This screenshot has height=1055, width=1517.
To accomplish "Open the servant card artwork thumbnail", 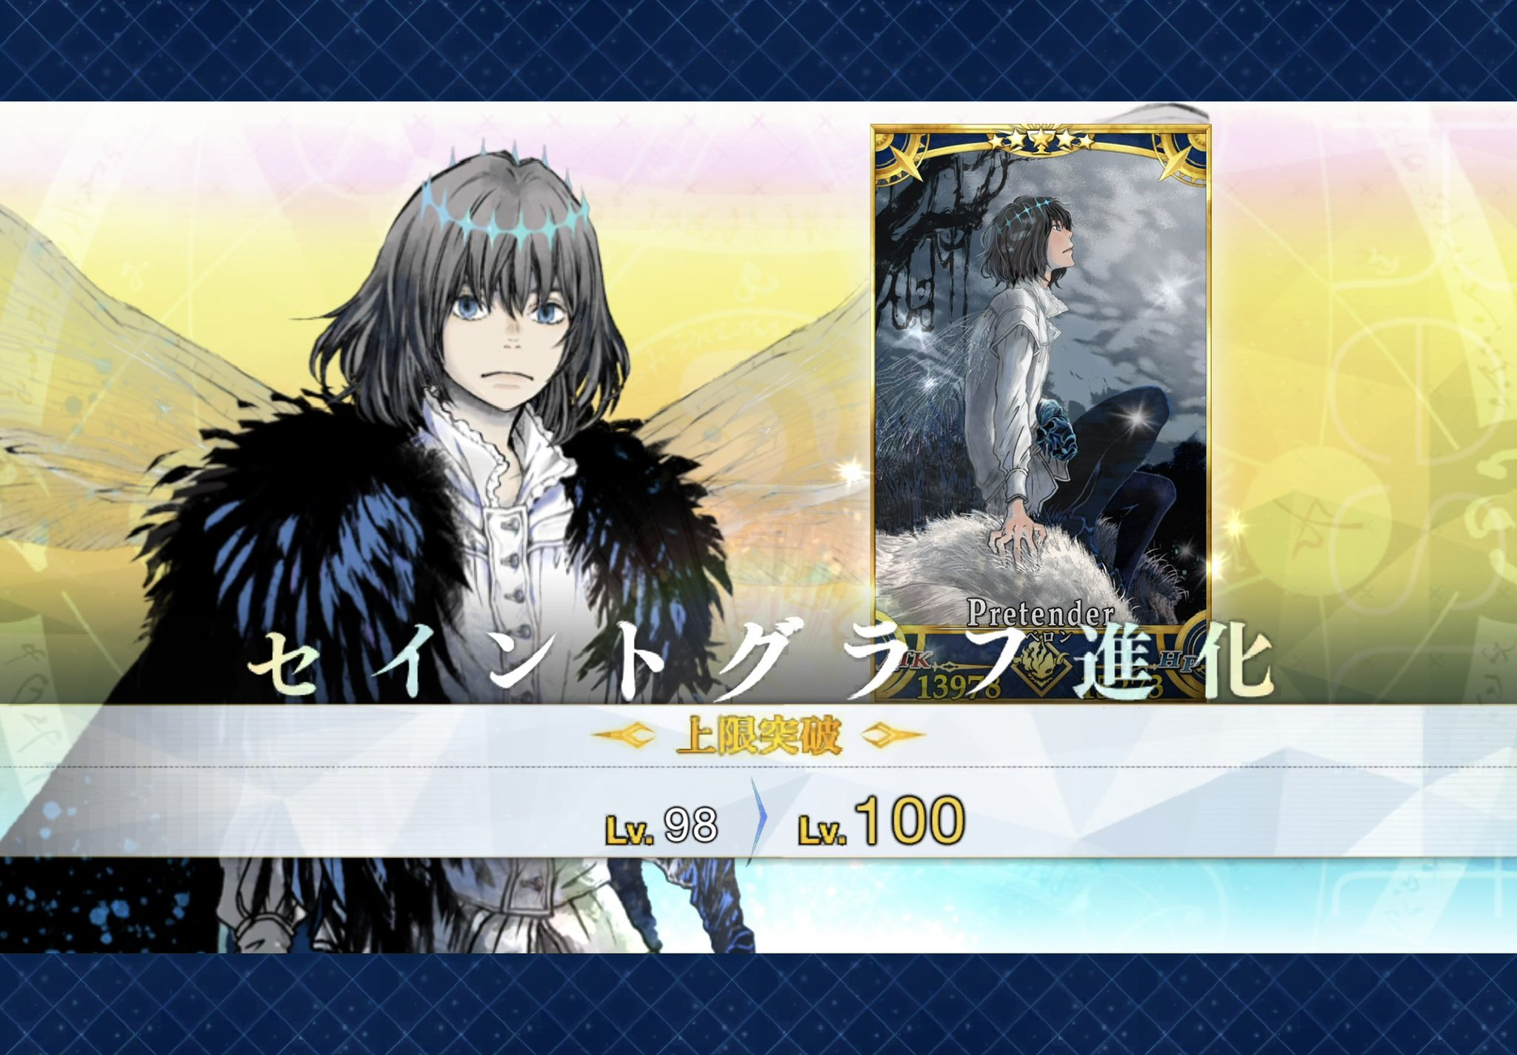I will tap(1041, 413).
